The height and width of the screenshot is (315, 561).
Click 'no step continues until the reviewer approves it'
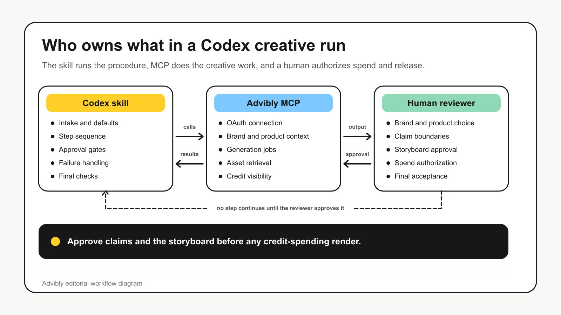[x=280, y=208]
